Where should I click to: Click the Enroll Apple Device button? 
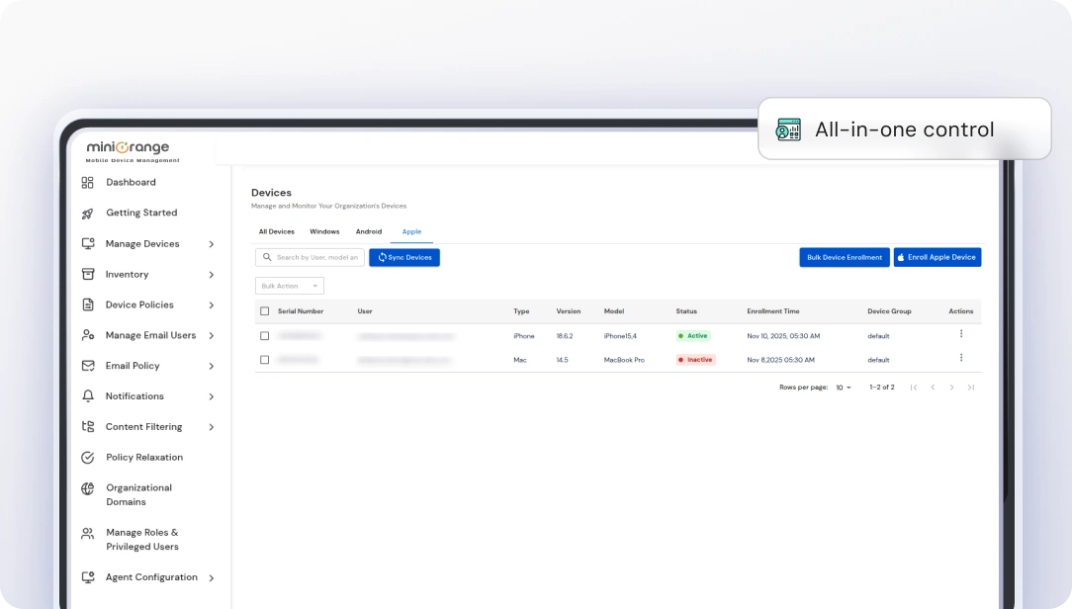click(x=937, y=257)
